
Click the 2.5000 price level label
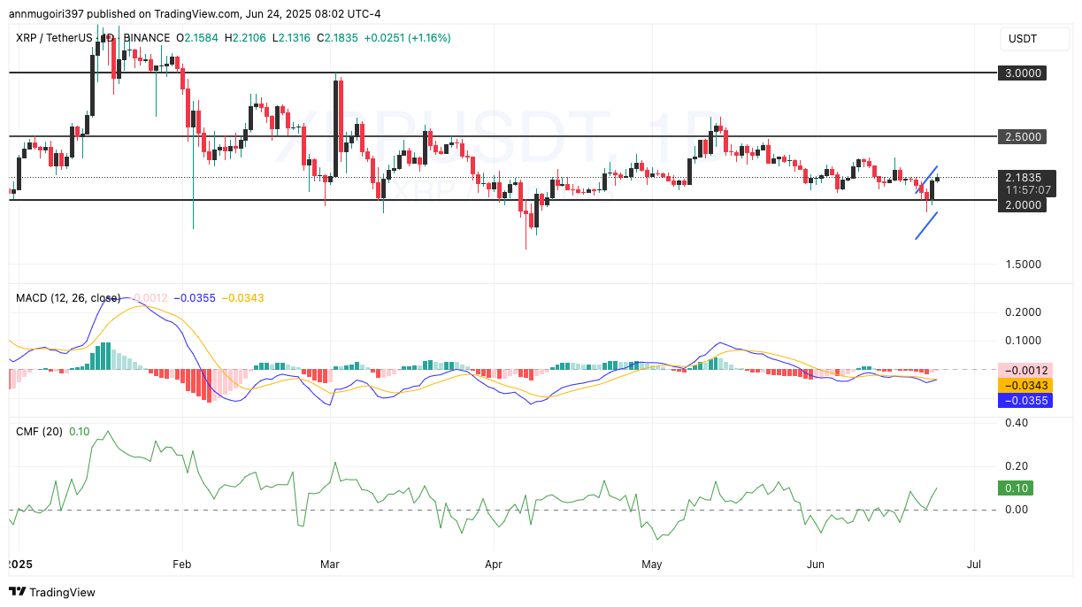(1022, 137)
